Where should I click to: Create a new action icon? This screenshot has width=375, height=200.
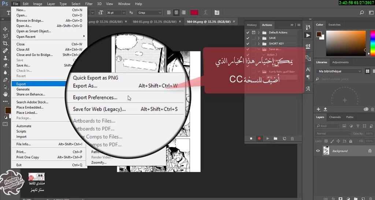(284, 139)
